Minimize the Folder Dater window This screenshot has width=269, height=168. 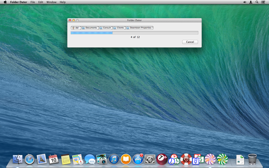[74, 20]
